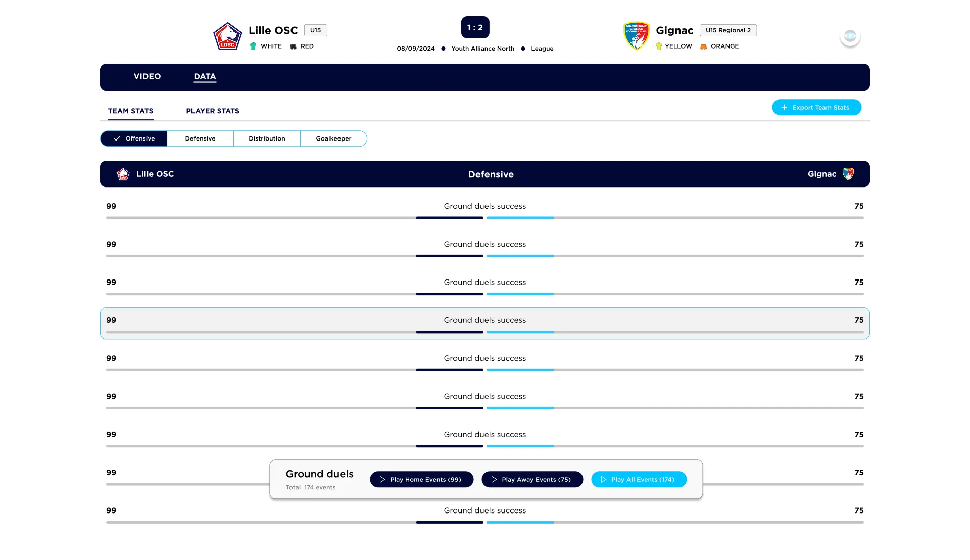Click the Gignac team name in header
This screenshot has height=560, width=970.
[x=674, y=30]
